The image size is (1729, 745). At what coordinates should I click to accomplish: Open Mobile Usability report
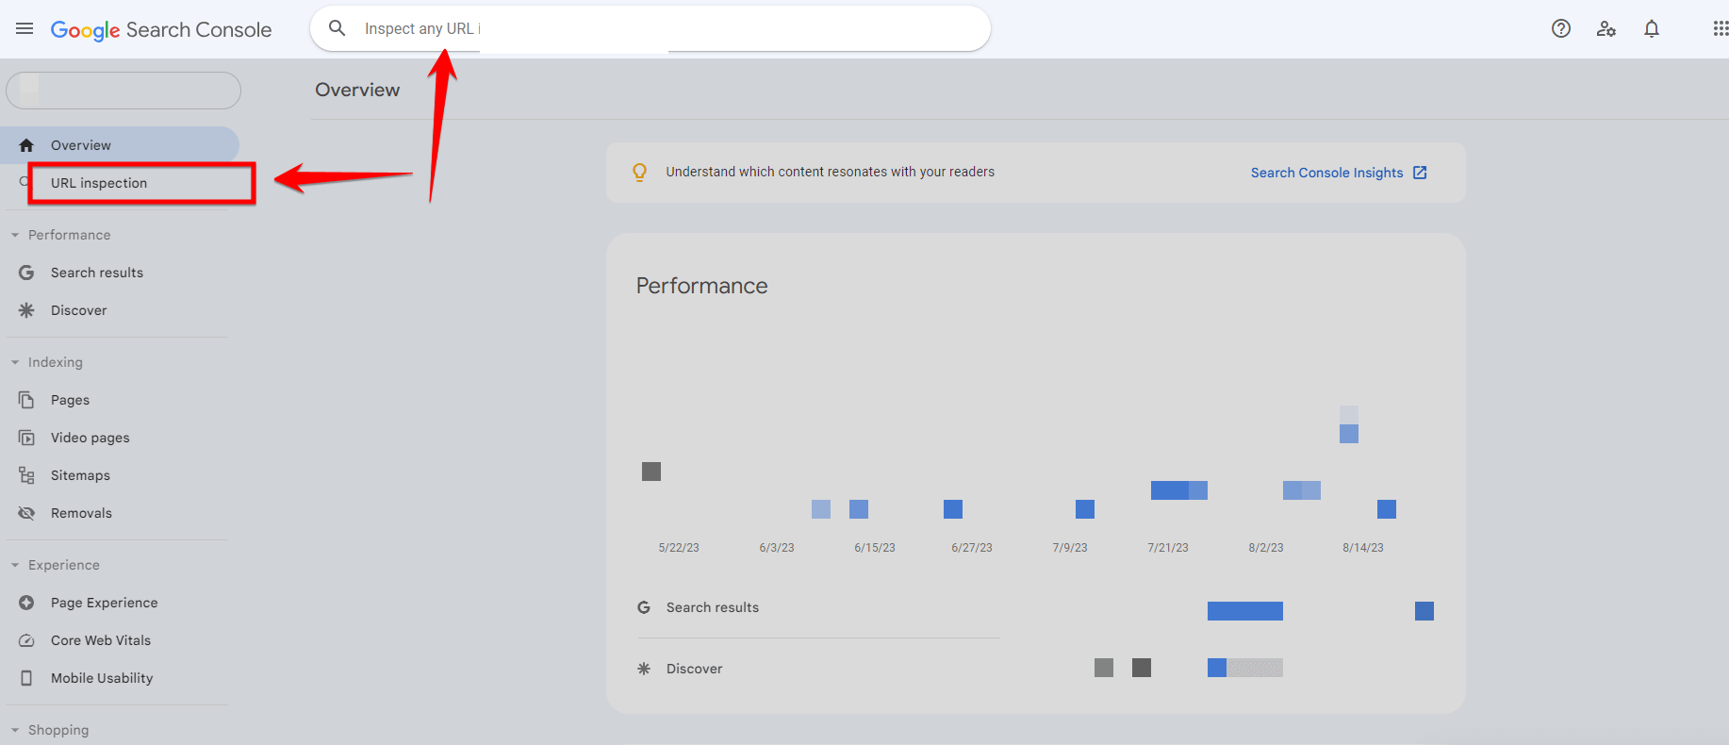click(102, 678)
